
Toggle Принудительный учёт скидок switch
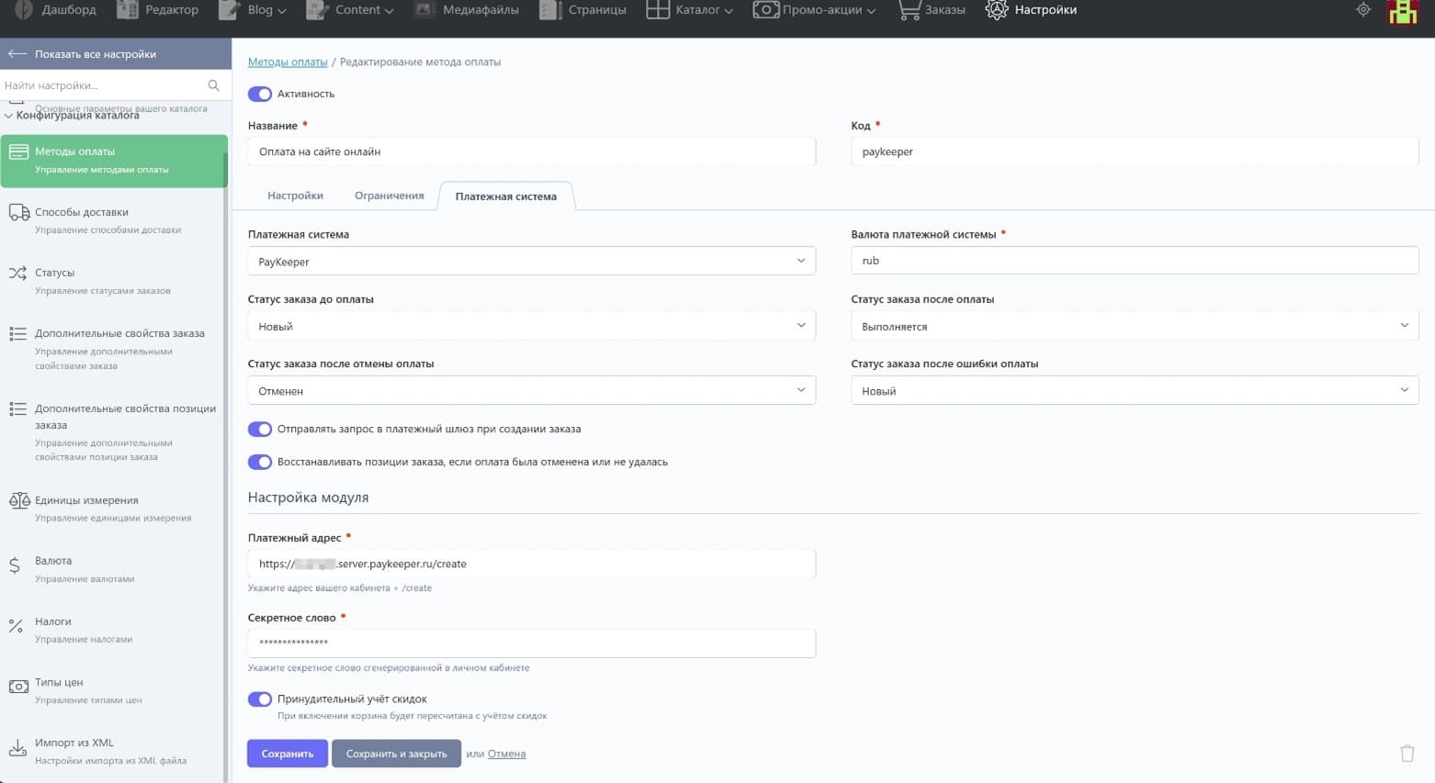click(x=260, y=699)
